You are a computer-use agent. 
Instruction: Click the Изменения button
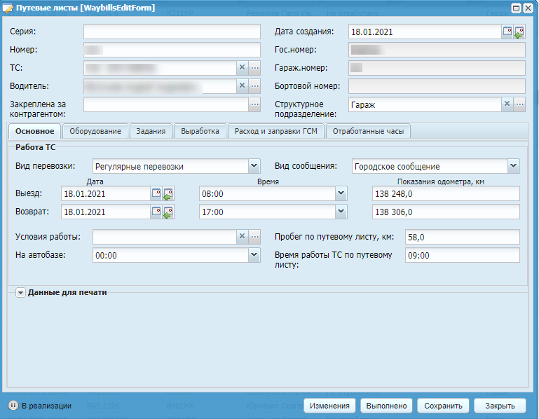coord(329,406)
